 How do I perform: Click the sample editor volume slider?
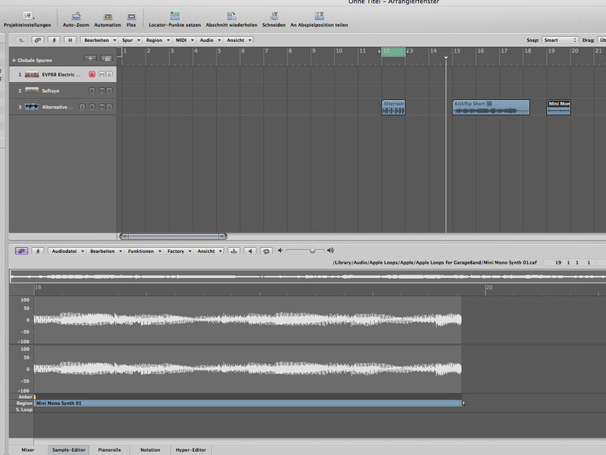[312, 250]
